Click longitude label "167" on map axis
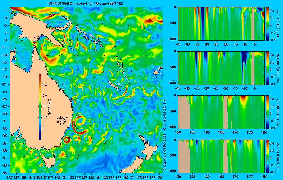The image size is (283, 180). click(119, 177)
